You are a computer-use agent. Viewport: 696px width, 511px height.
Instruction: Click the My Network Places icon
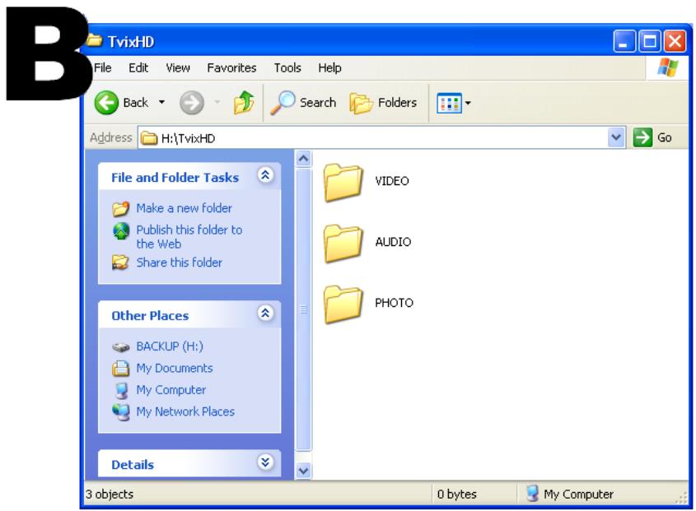point(121,412)
